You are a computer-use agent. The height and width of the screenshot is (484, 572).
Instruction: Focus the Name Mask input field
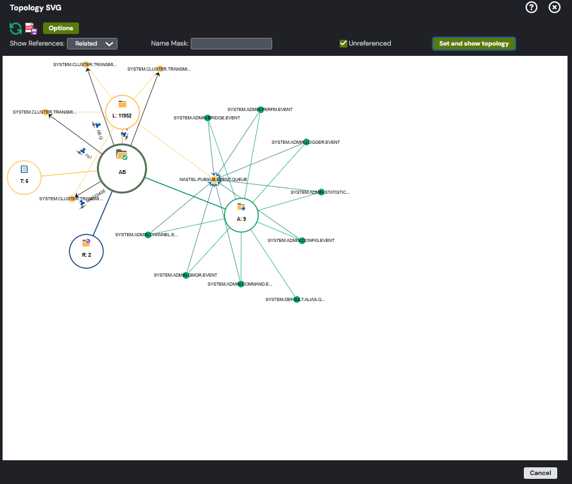(x=231, y=44)
